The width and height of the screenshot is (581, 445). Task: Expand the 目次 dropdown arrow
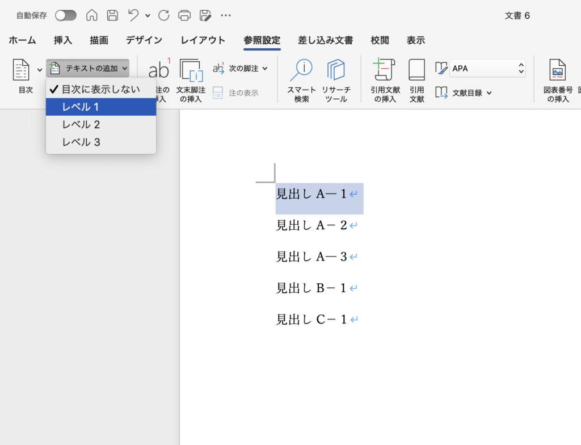click(40, 70)
